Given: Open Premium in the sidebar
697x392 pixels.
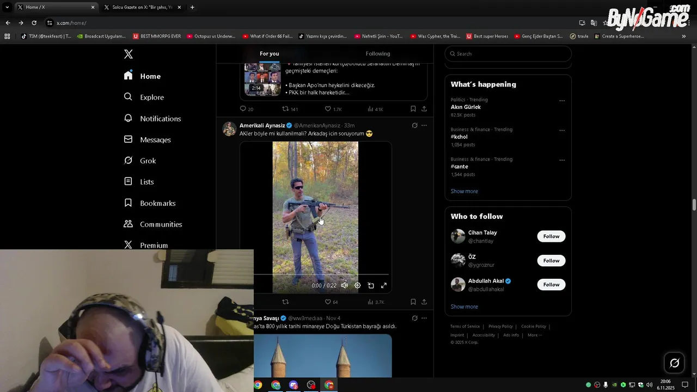Looking at the screenshot, I should pyautogui.click(x=146, y=245).
